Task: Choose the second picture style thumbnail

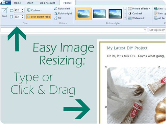Action: (x=99, y=14)
